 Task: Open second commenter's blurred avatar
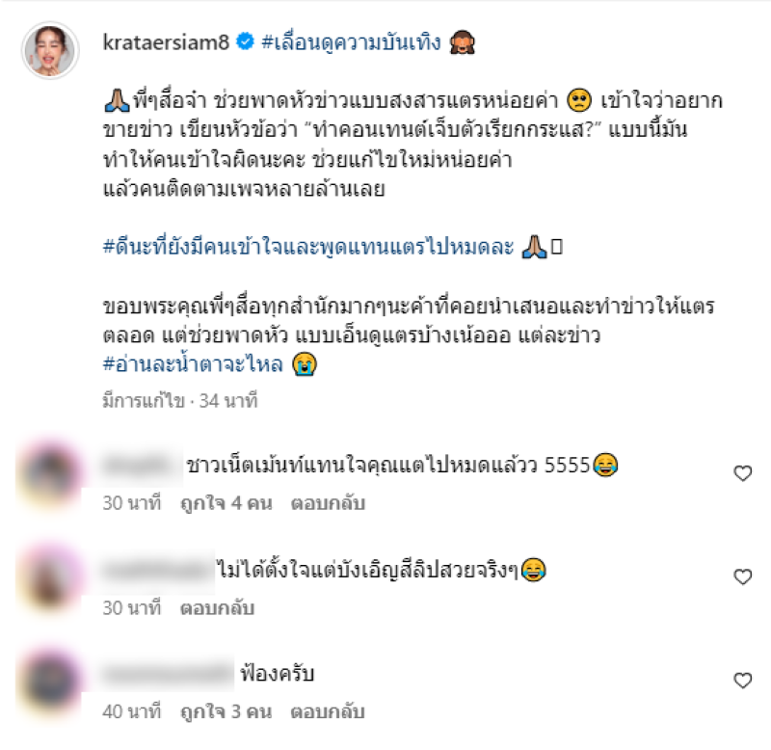pyautogui.click(x=49, y=577)
